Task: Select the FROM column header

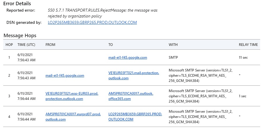Action: pyautogui.click(x=50, y=45)
